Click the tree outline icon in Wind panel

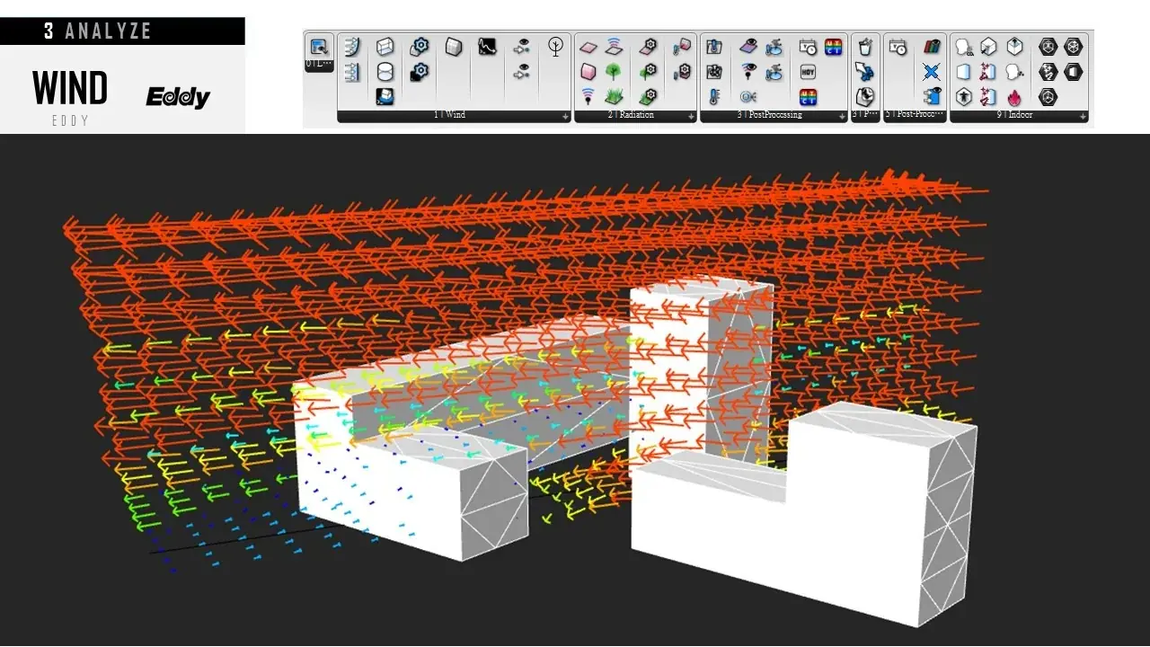tap(557, 46)
